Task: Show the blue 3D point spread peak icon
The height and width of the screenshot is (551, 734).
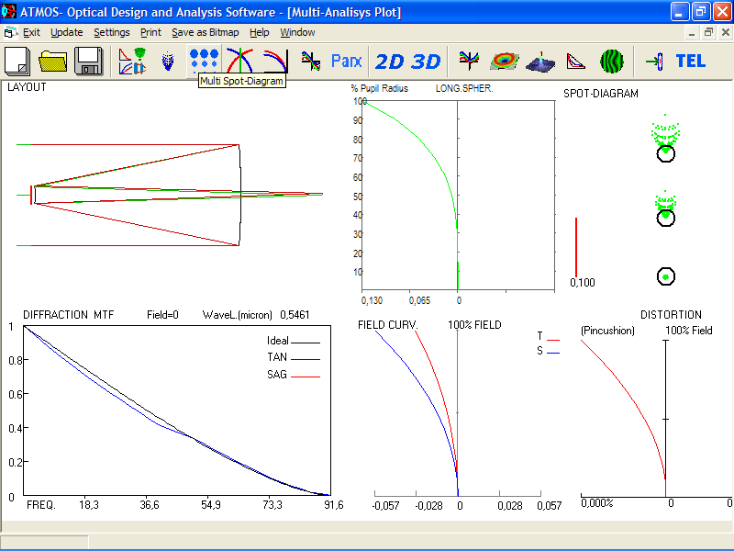Action: [539, 62]
